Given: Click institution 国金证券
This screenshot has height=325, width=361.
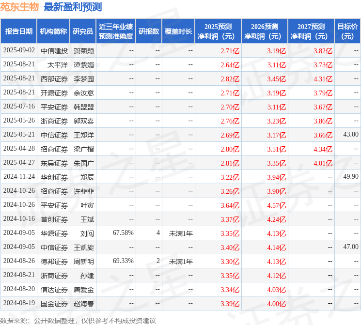Looking at the screenshot, I should click(54, 303).
